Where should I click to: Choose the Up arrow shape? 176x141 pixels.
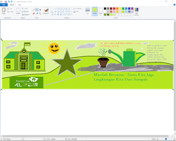pyautogui.click(x=69, y=12)
